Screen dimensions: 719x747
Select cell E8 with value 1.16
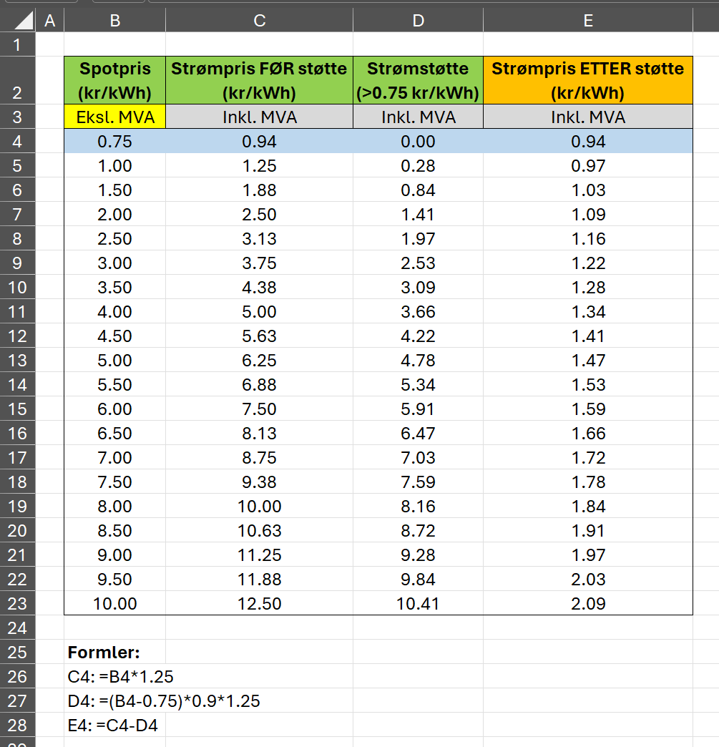click(588, 238)
